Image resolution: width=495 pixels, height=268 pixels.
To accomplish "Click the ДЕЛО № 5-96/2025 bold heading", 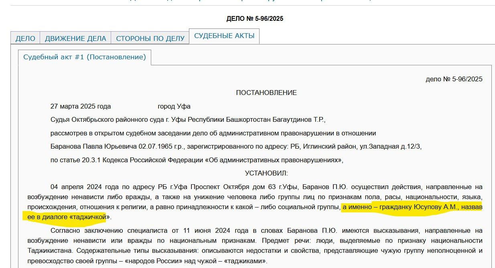I will click(x=255, y=19).
